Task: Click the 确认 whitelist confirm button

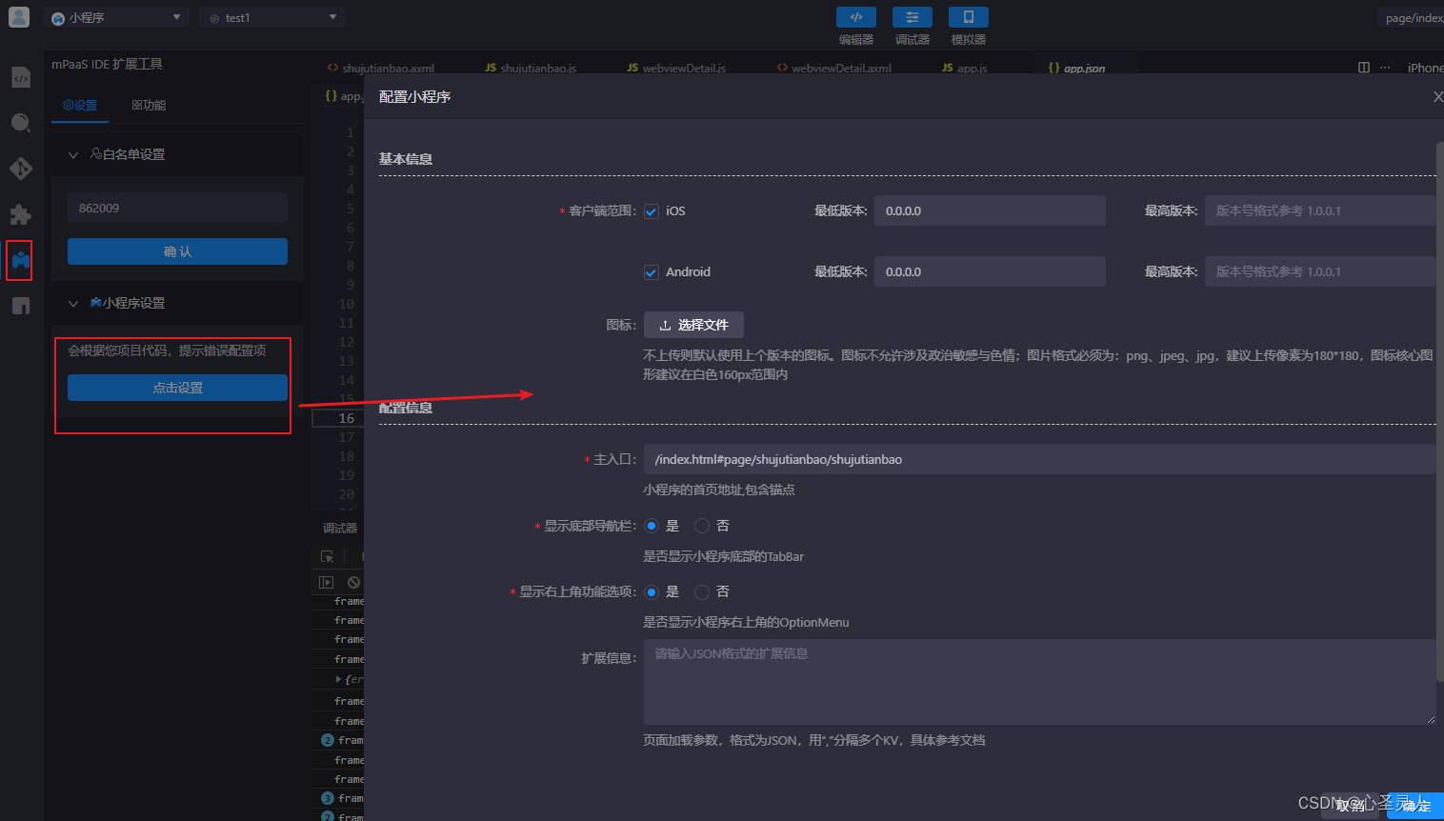Action: (177, 251)
